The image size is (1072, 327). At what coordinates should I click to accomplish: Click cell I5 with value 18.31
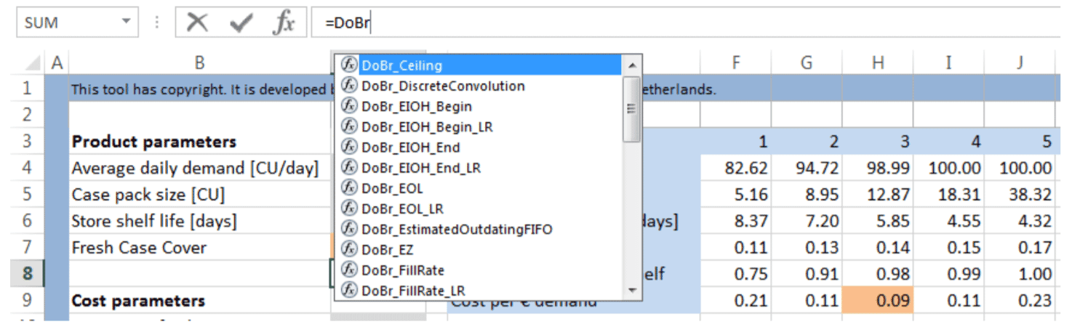tap(948, 195)
